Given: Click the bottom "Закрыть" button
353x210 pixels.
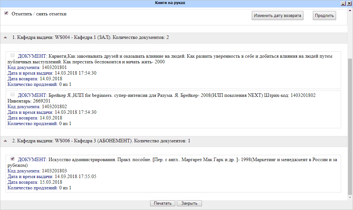Looking at the screenshot, I should [189, 203].
